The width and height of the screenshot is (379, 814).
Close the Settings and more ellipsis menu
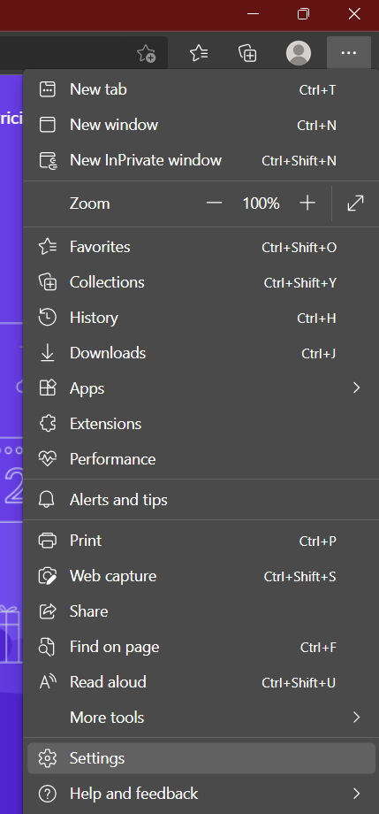point(349,52)
